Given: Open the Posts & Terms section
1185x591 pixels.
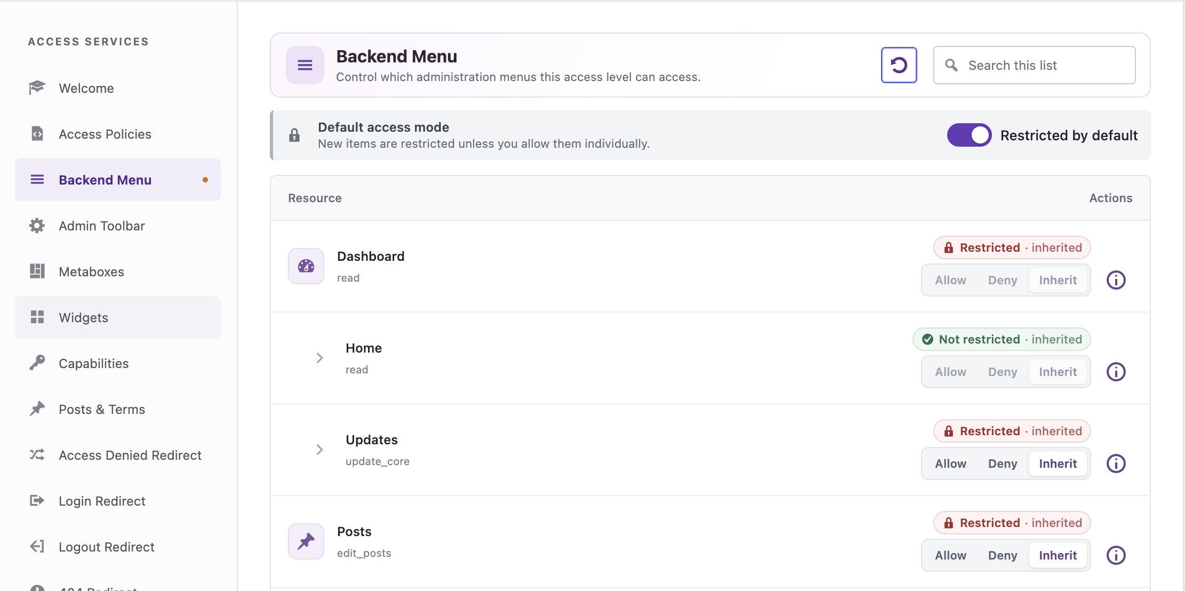Looking at the screenshot, I should (118, 409).
